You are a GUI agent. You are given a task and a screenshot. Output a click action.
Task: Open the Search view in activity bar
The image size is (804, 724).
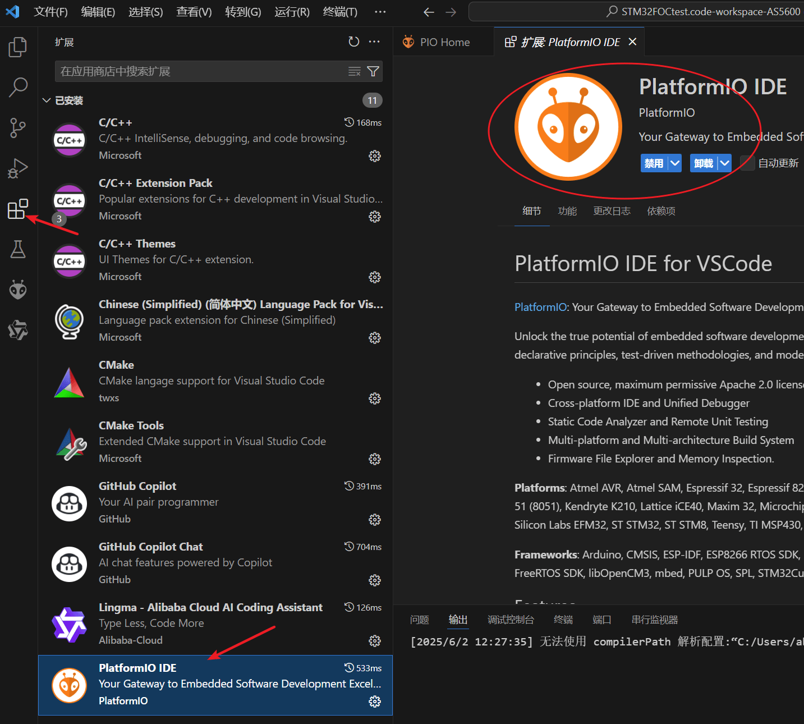point(18,88)
